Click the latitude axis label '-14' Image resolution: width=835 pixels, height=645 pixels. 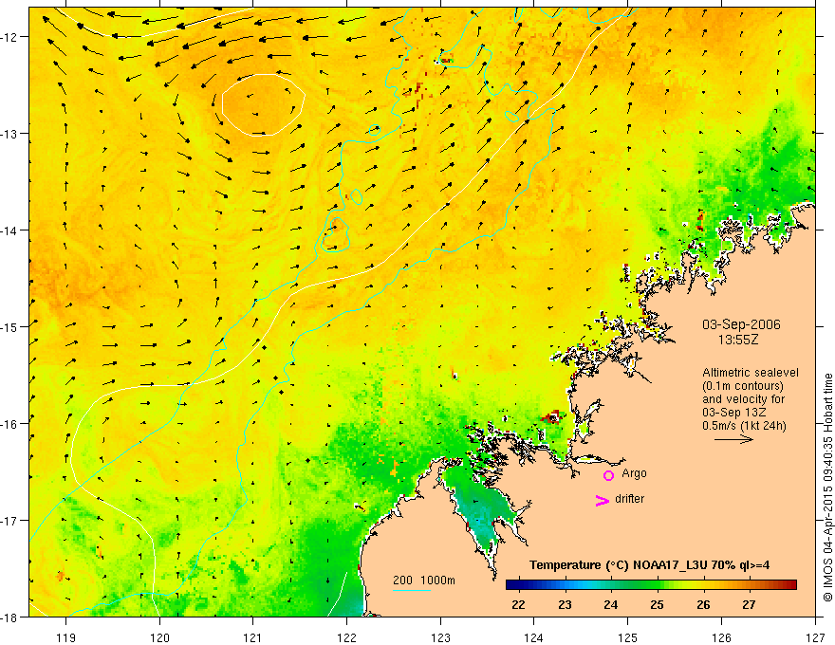[10, 230]
